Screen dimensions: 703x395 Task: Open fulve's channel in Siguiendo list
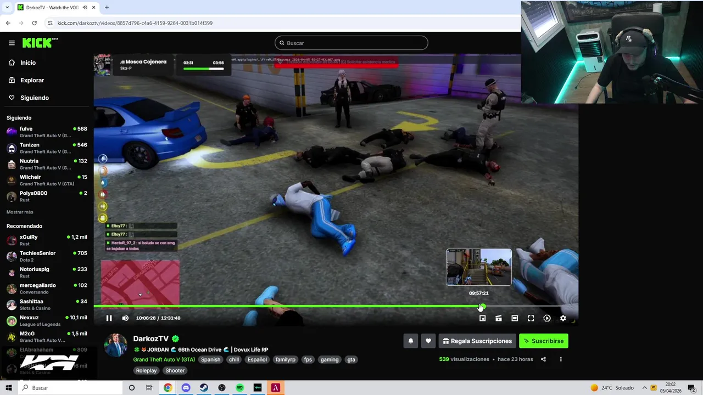coord(47,132)
